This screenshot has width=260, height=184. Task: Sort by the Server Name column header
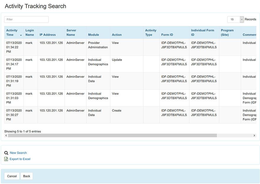coord(75,32)
